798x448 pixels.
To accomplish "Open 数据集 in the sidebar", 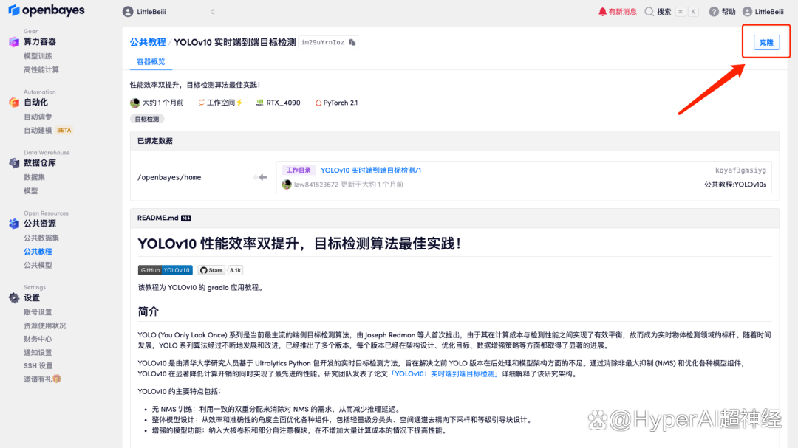I will [34, 177].
